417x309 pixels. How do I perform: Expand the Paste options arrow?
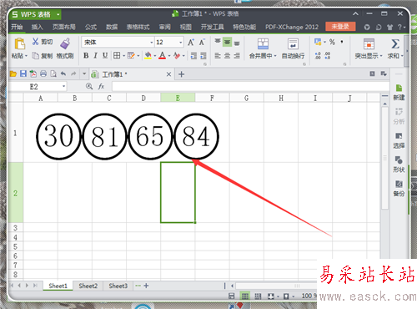tap(26, 56)
